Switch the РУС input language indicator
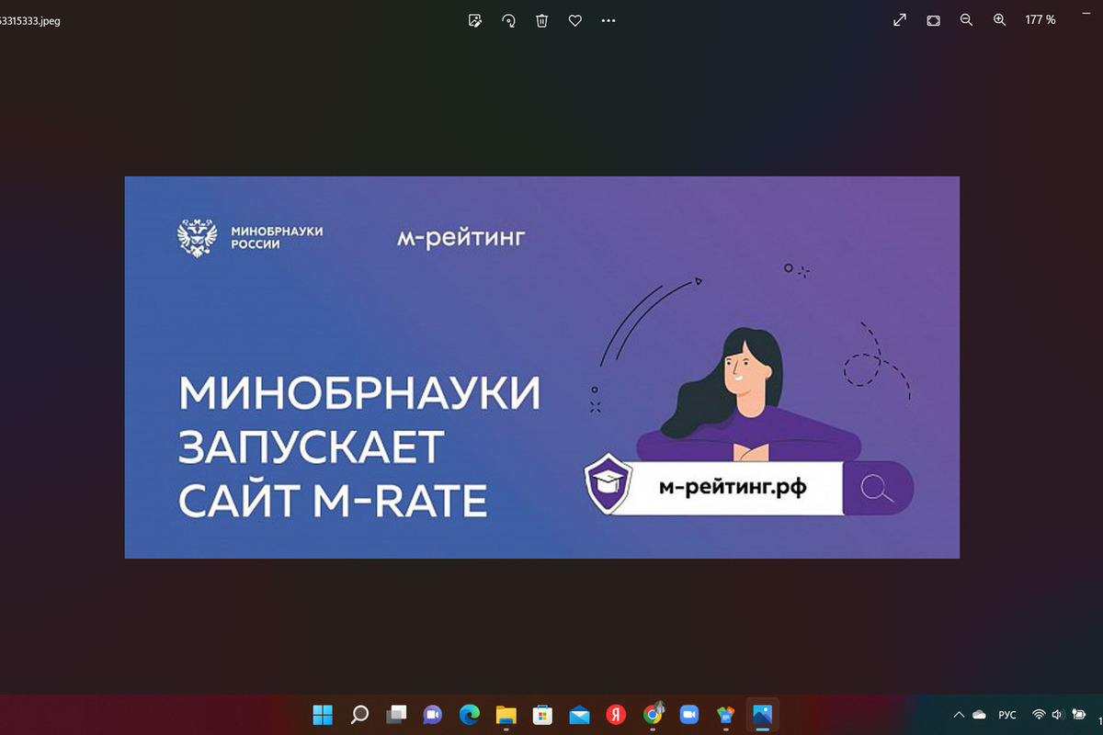This screenshot has width=1103, height=735. point(1008,715)
